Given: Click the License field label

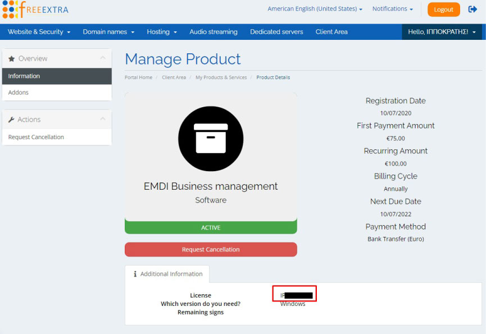Looking at the screenshot, I should (201, 296).
